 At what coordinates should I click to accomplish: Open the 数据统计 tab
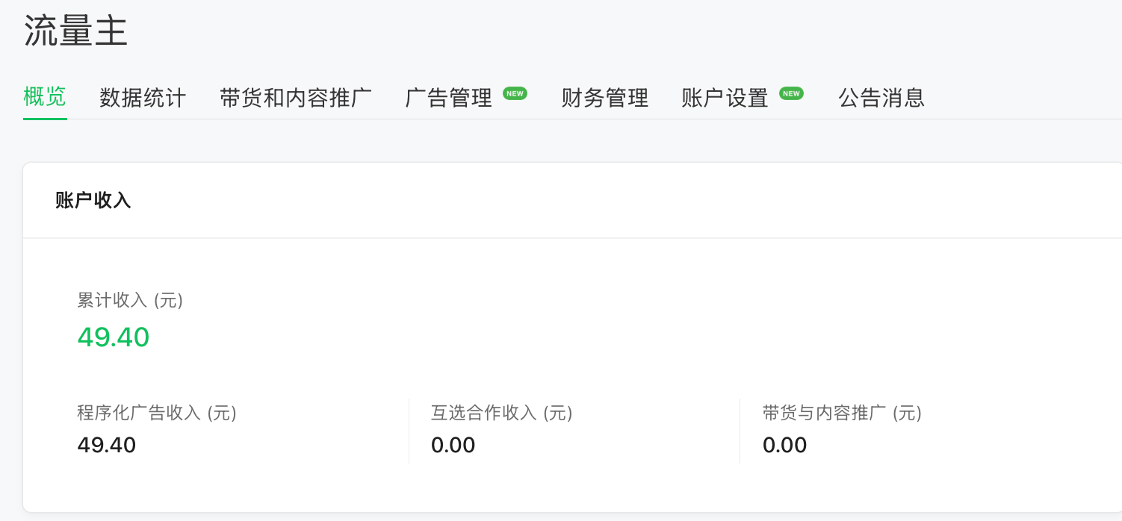click(x=143, y=98)
